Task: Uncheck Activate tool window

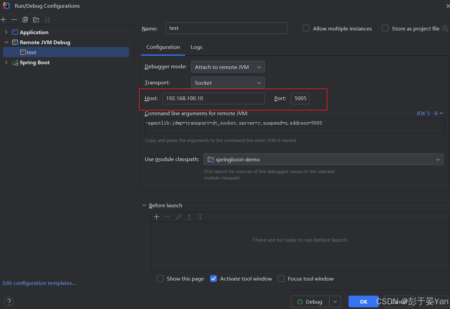Action: pos(213,279)
